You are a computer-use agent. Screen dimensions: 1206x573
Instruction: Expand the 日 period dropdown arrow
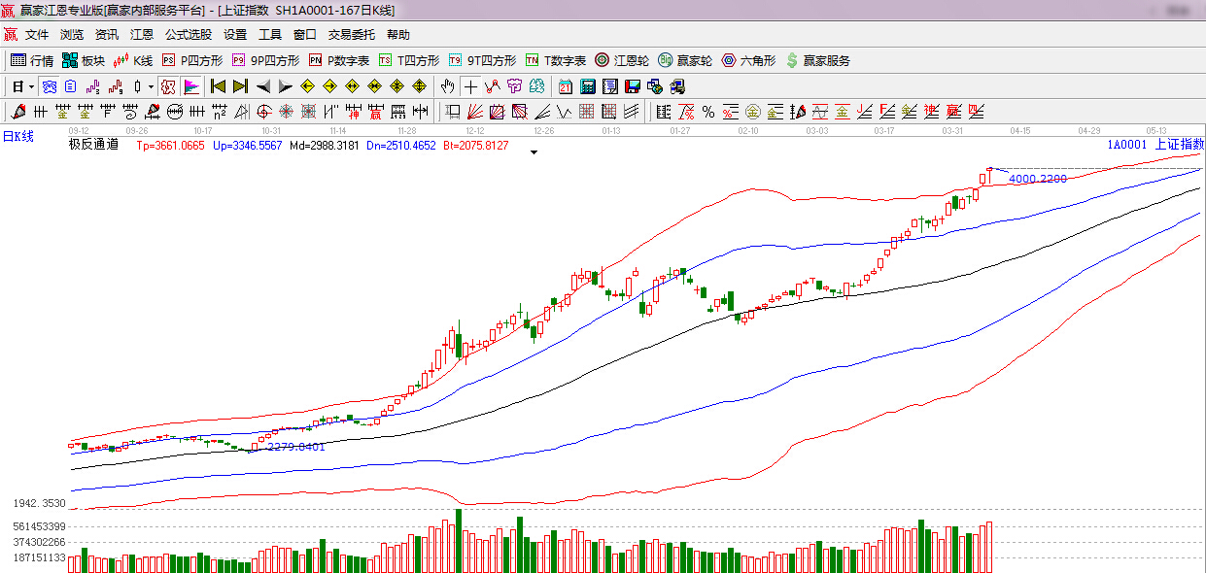(x=31, y=86)
